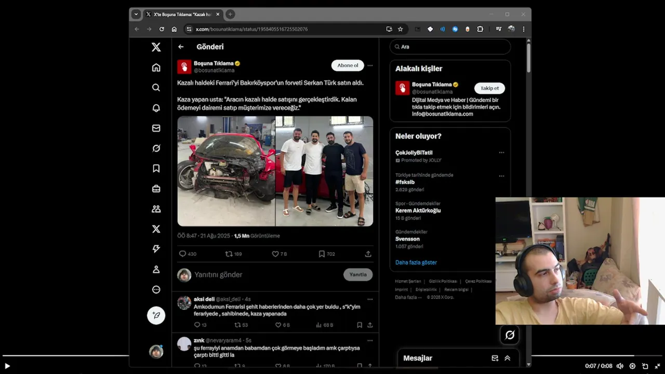665x374 pixels.
Task: Seek on the video progress bar
Action: (332, 356)
